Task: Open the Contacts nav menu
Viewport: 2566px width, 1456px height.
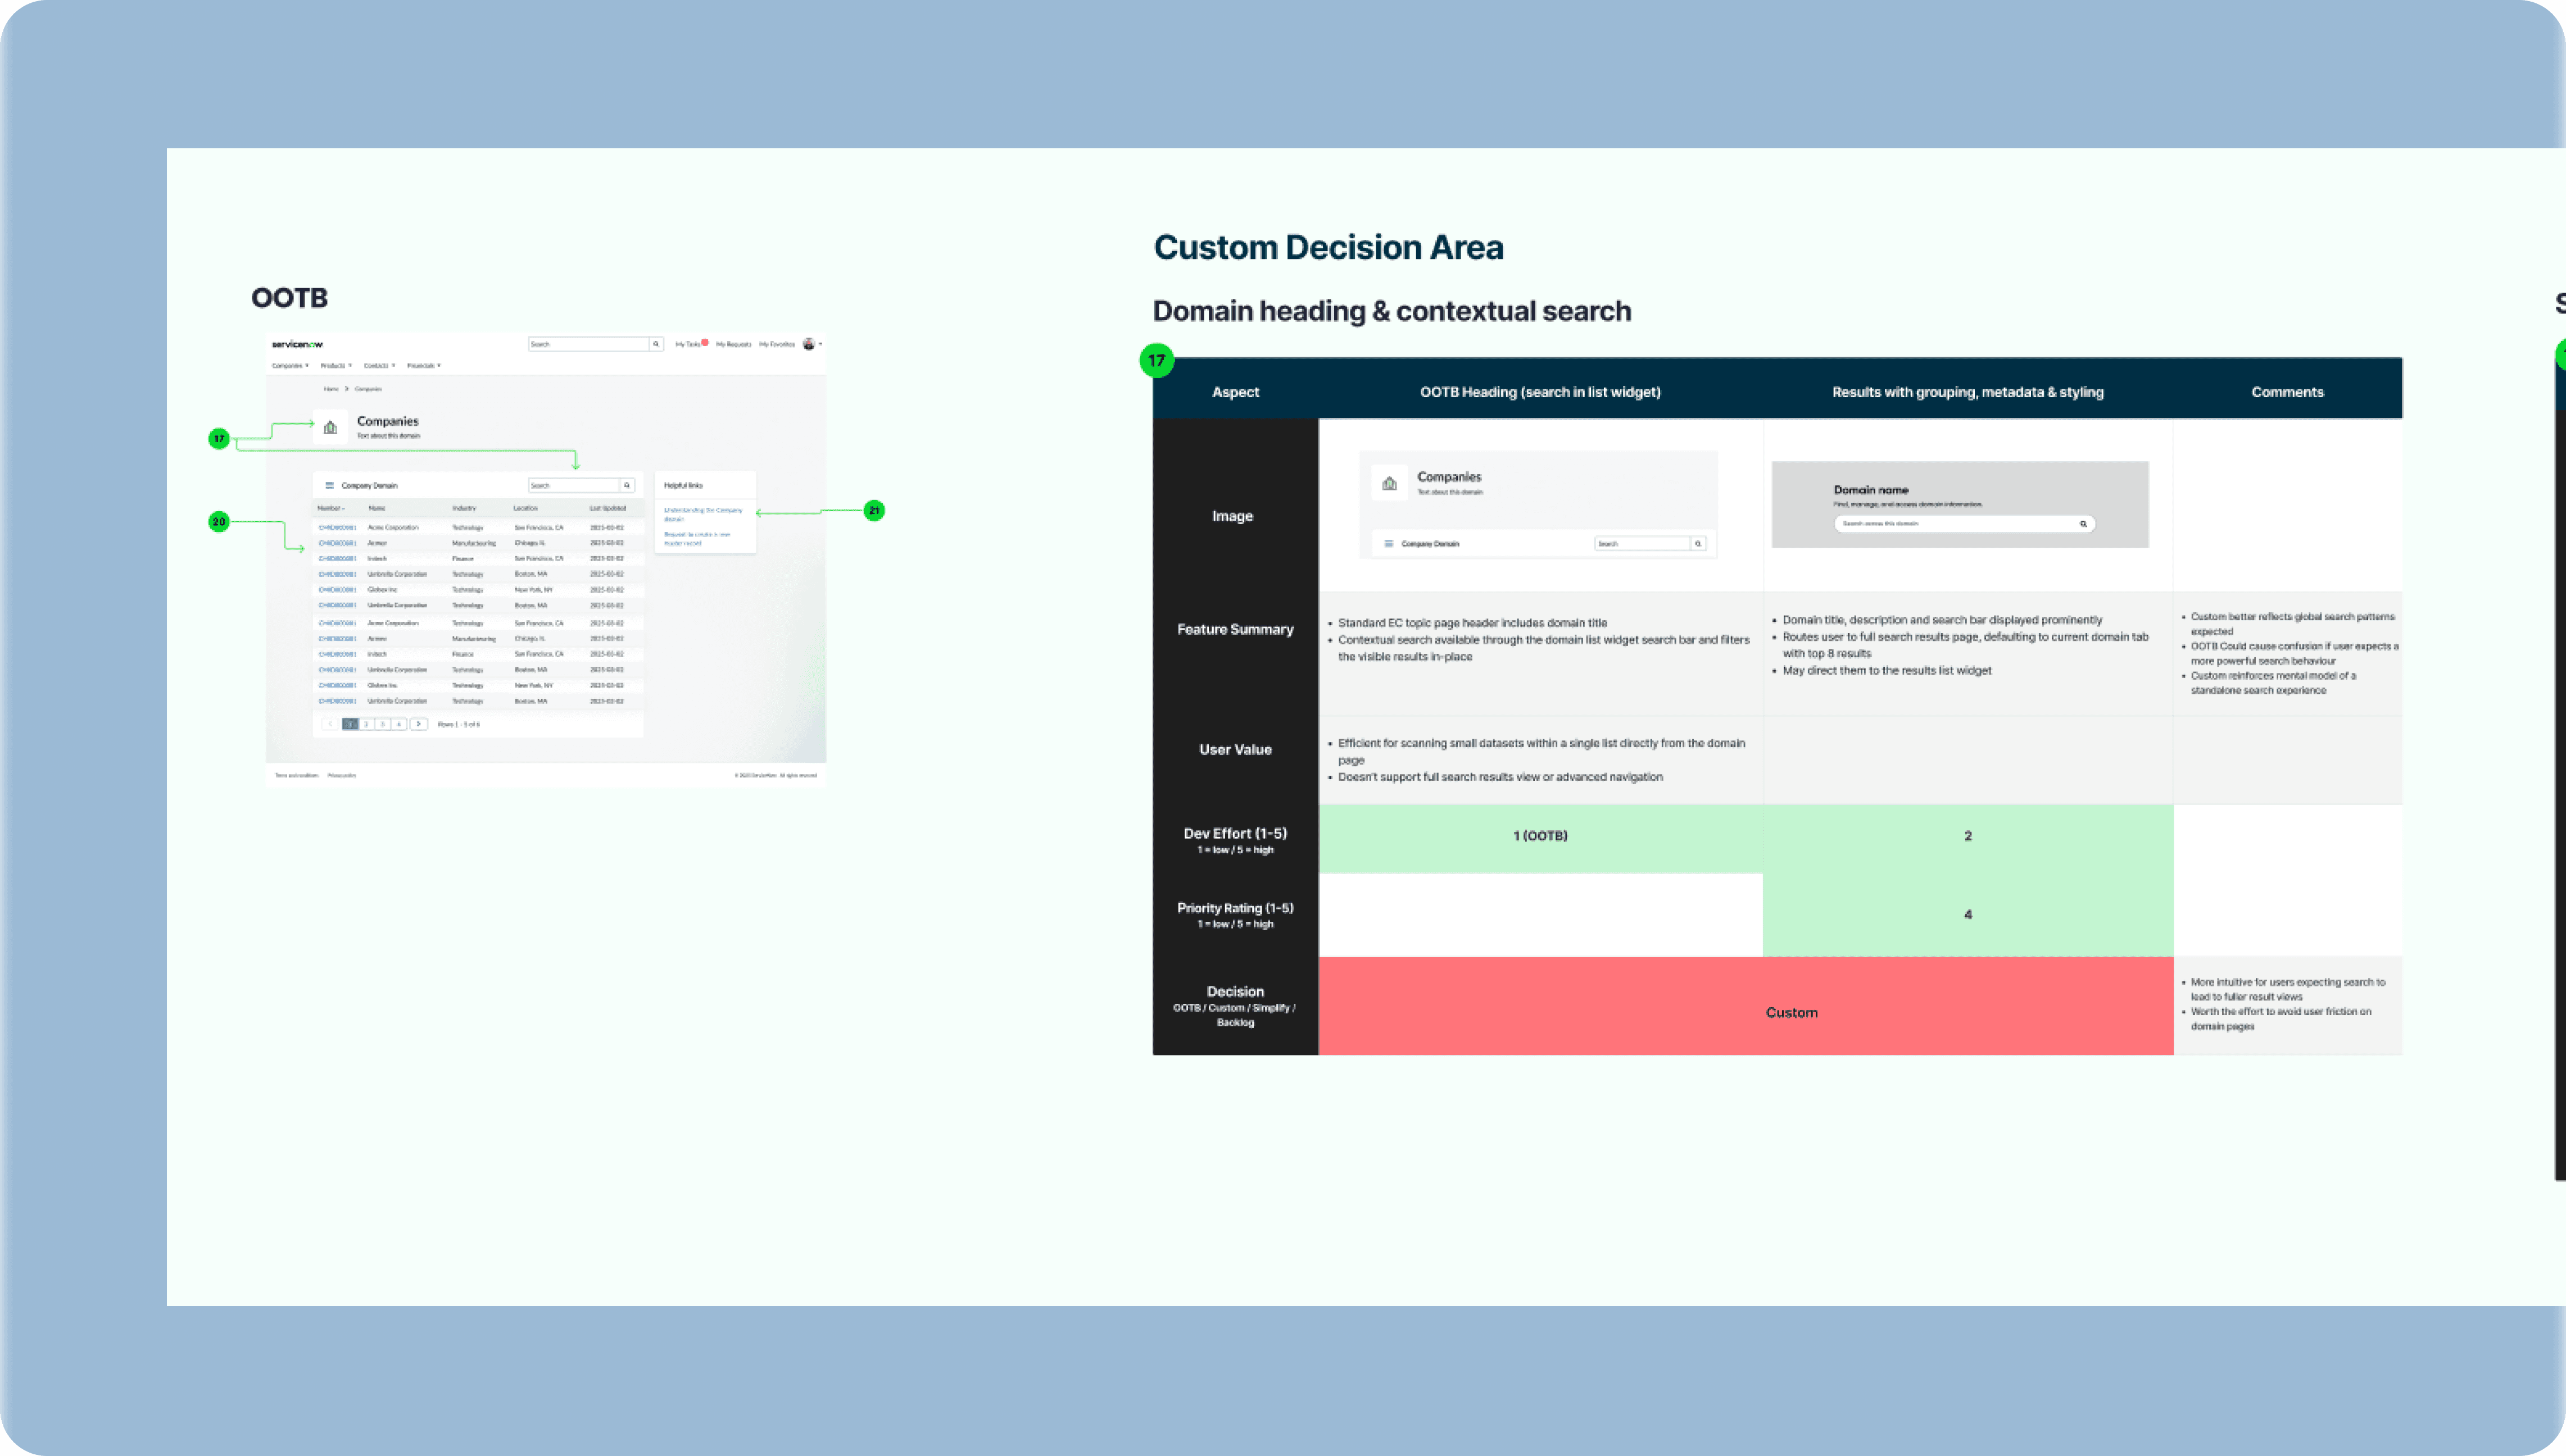Action: pyautogui.click(x=379, y=366)
